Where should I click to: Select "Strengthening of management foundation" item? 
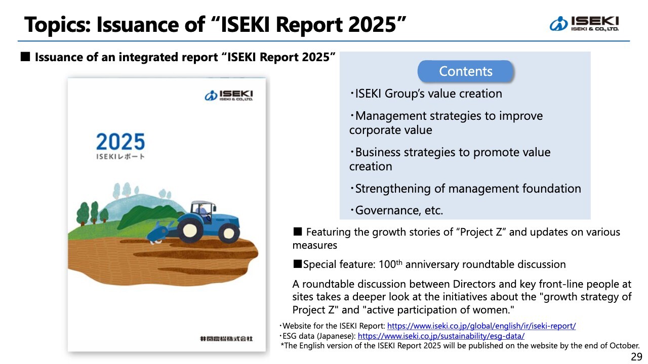[x=465, y=189]
